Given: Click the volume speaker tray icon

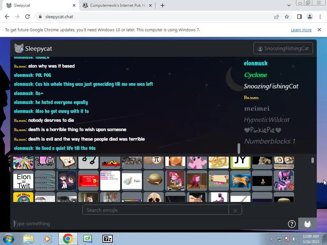Looking at the screenshot, I should (295, 239).
